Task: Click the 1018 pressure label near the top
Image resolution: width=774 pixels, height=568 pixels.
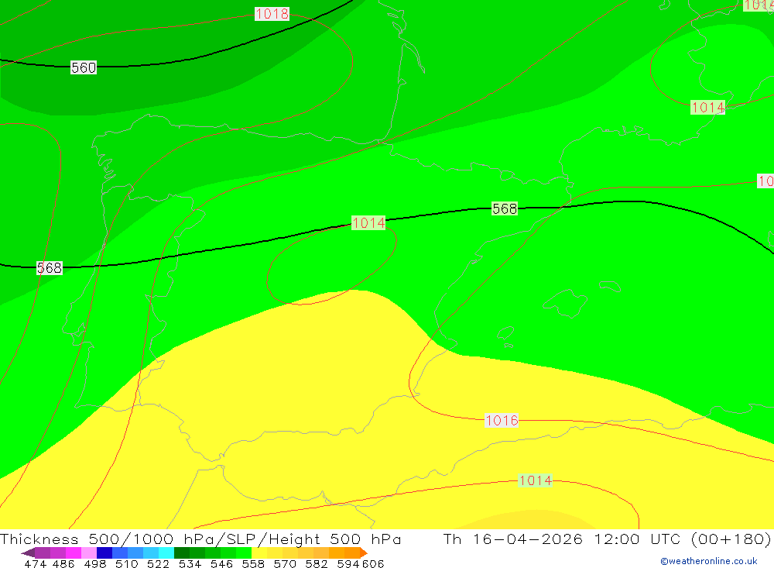Action: click(272, 13)
